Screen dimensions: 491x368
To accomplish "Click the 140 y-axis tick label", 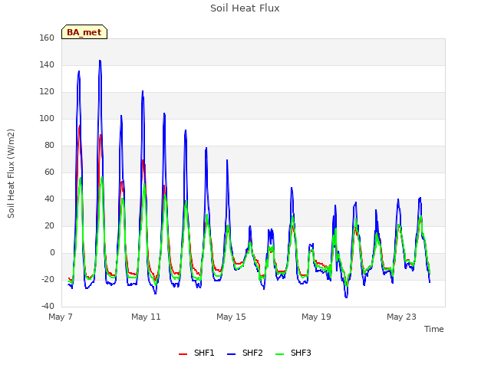I will 47,64.
